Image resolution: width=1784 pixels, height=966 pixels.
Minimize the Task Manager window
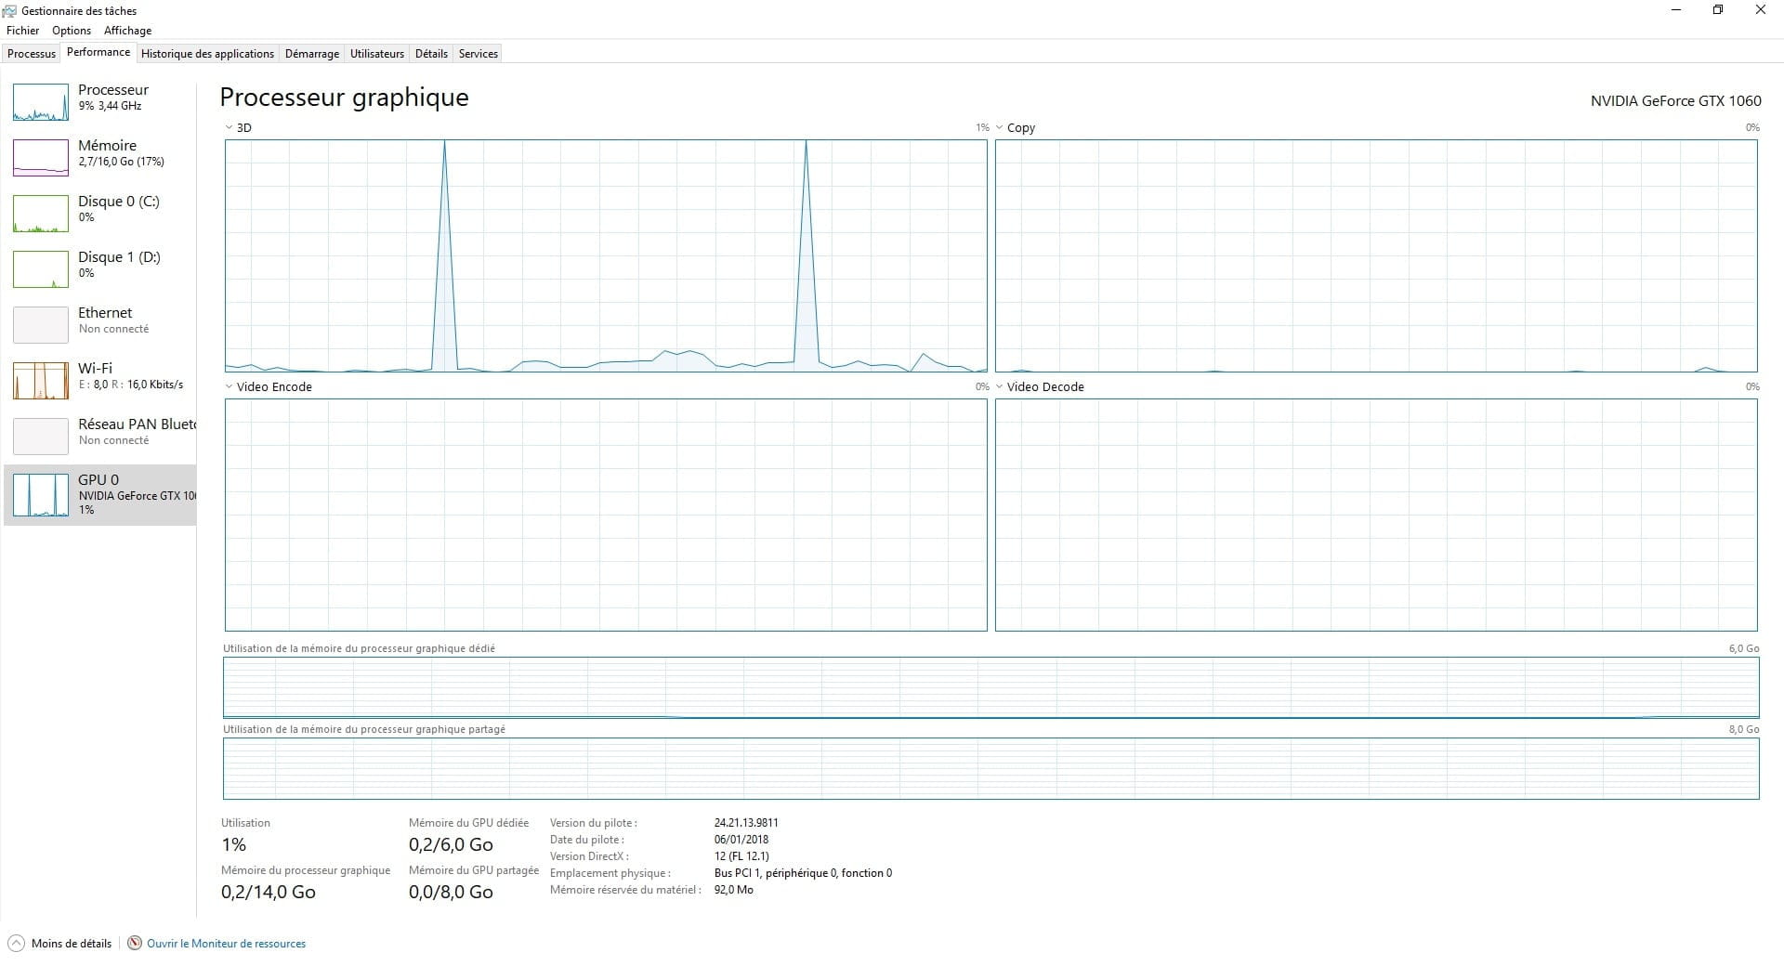click(1677, 10)
